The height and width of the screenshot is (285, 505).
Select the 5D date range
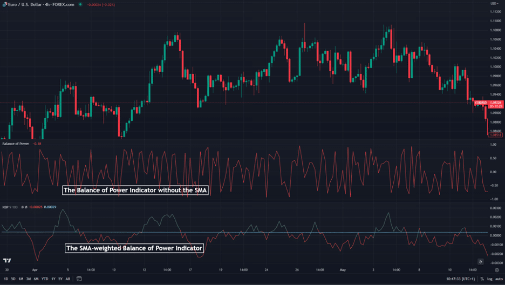[x=13, y=279]
